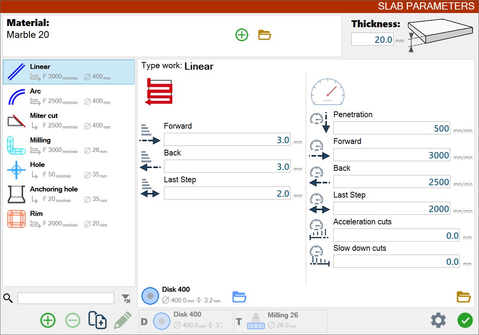Click the Thickness value field
This screenshot has height=335, width=479.
372,39
